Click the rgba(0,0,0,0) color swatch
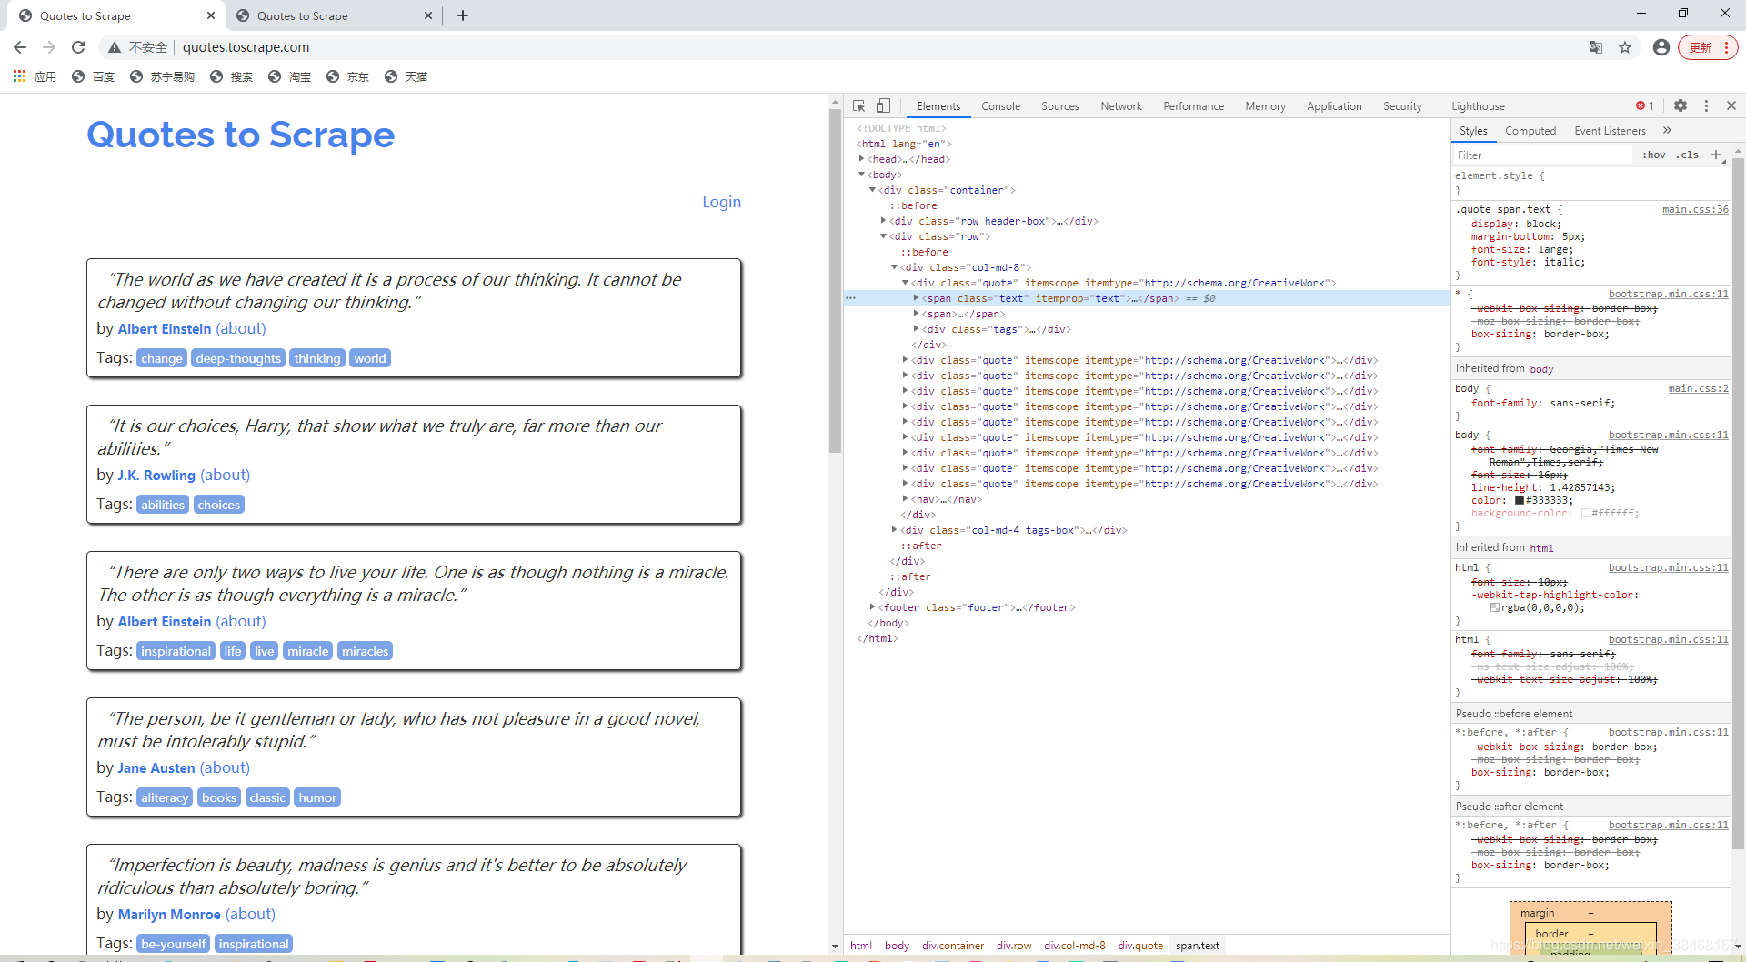Image resolution: width=1746 pixels, height=962 pixels. click(1495, 607)
